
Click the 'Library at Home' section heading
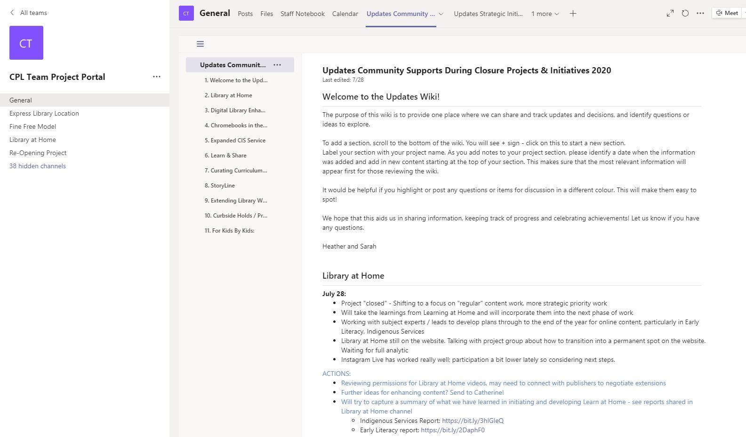(x=353, y=276)
